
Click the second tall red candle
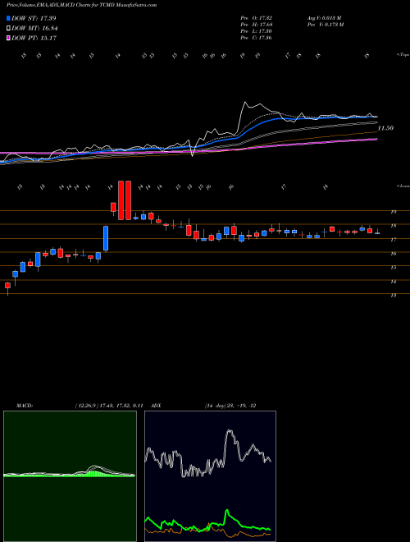pyautogui.click(x=129, y=200)
